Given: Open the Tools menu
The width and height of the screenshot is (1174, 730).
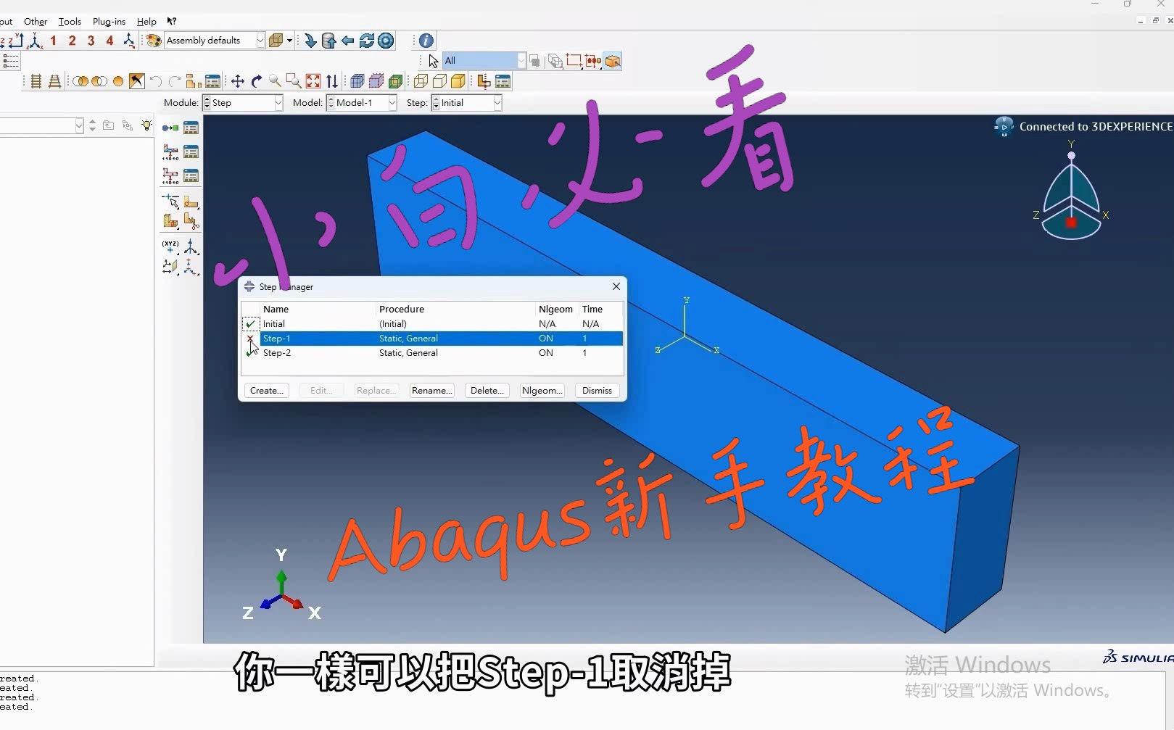Looking at the screenshot, I should tap(70, 21).
